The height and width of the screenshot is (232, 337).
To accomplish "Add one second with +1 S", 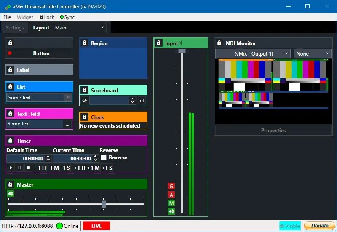I will pyautogui.click(x=107, y=168).
